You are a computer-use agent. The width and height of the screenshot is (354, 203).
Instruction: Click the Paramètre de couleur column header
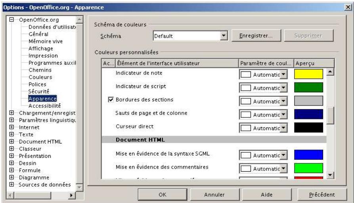[266, 63]
